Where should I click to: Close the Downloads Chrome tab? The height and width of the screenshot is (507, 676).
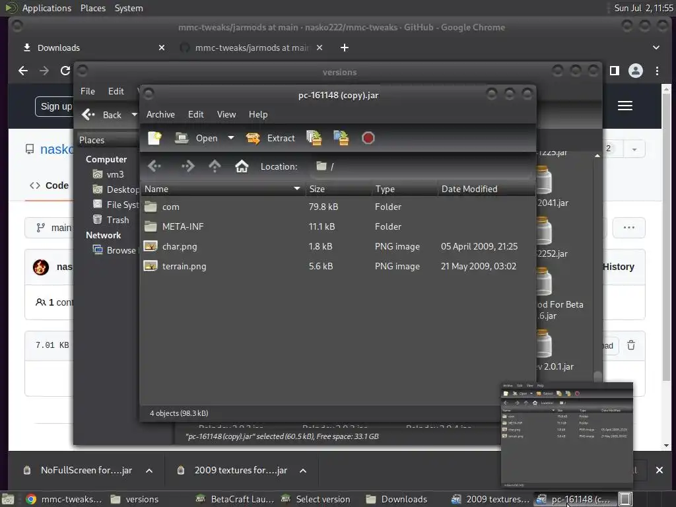(x=162, y=48)
